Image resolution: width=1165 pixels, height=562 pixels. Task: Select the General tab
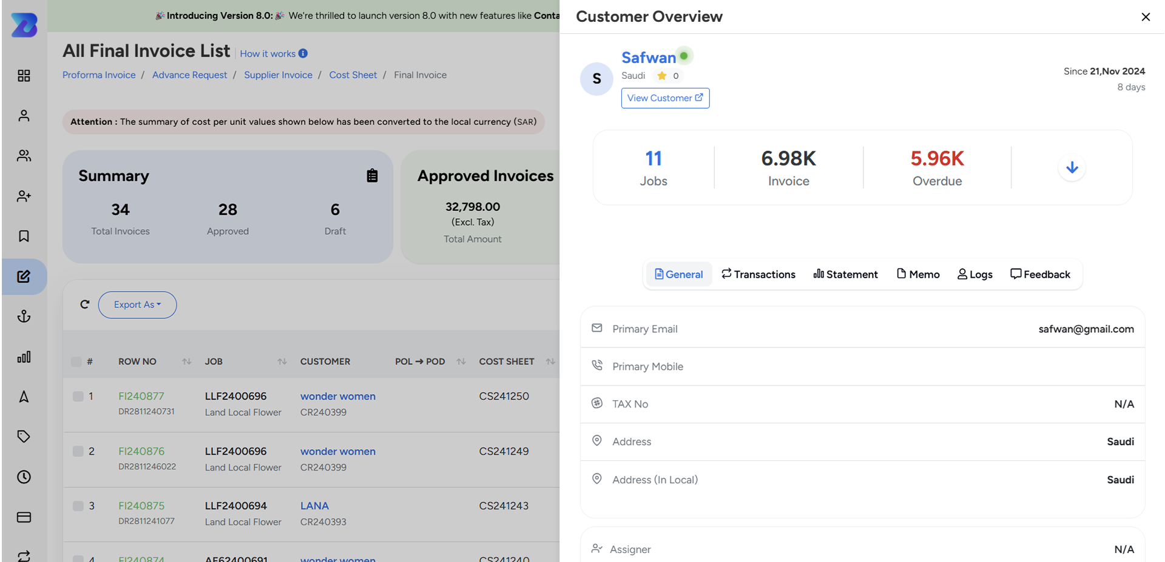click(x=679, y=275)
